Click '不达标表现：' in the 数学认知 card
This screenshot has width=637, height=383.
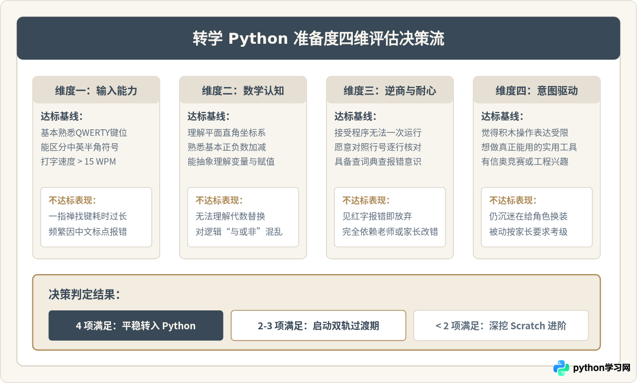(x=219, y=200)
